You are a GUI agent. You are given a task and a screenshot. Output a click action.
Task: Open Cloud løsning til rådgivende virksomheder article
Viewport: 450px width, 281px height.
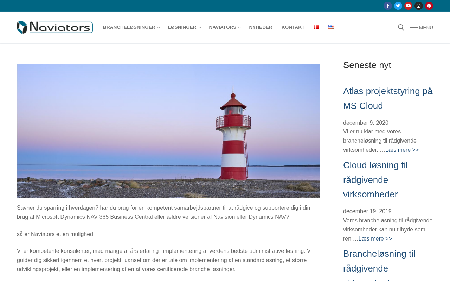pyautogui.click(x=375, y=180)
